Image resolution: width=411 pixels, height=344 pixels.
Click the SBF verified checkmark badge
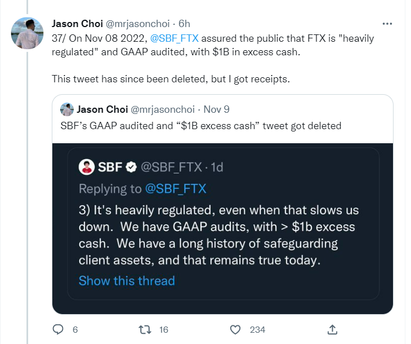pyautogui.click(x=131, y=167)
